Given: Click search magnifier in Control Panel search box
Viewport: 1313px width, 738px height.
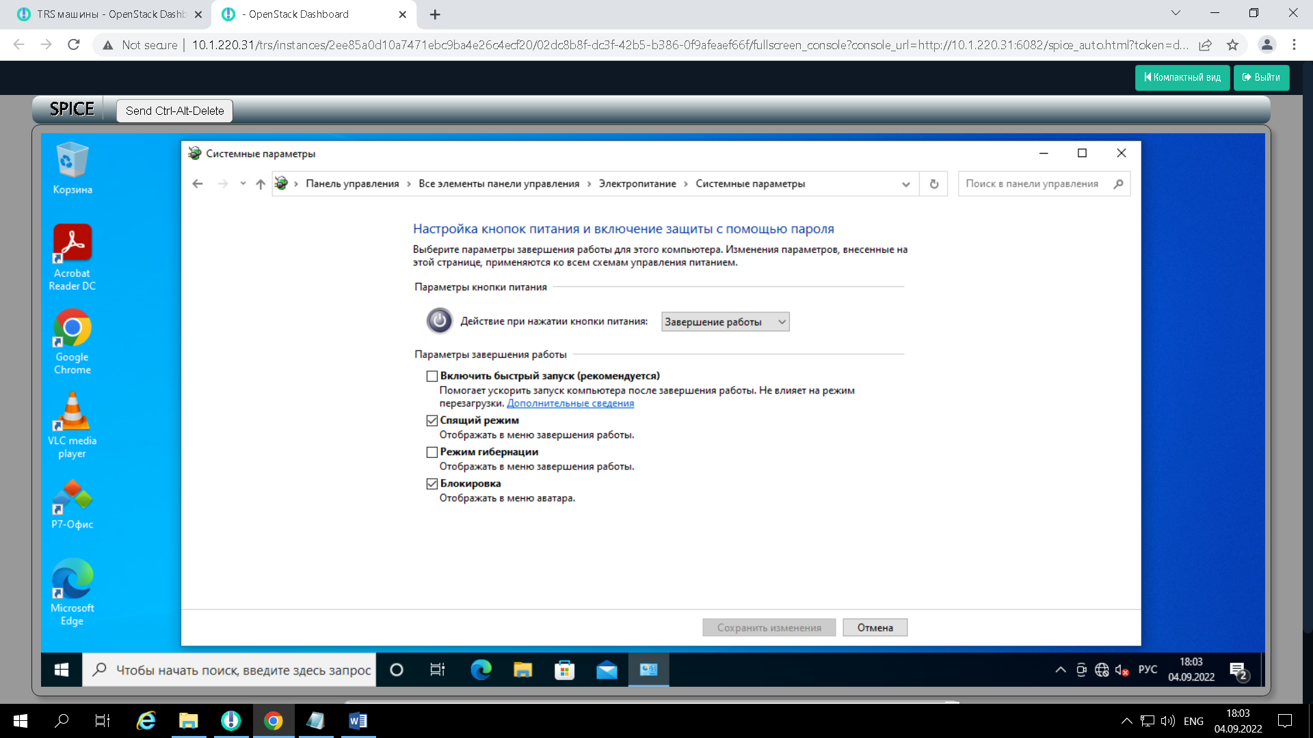Looking at the screenshot, I should pos(1118,184).
